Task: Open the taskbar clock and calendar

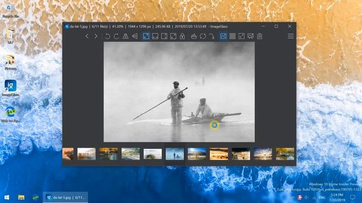Action: [337, 197]
